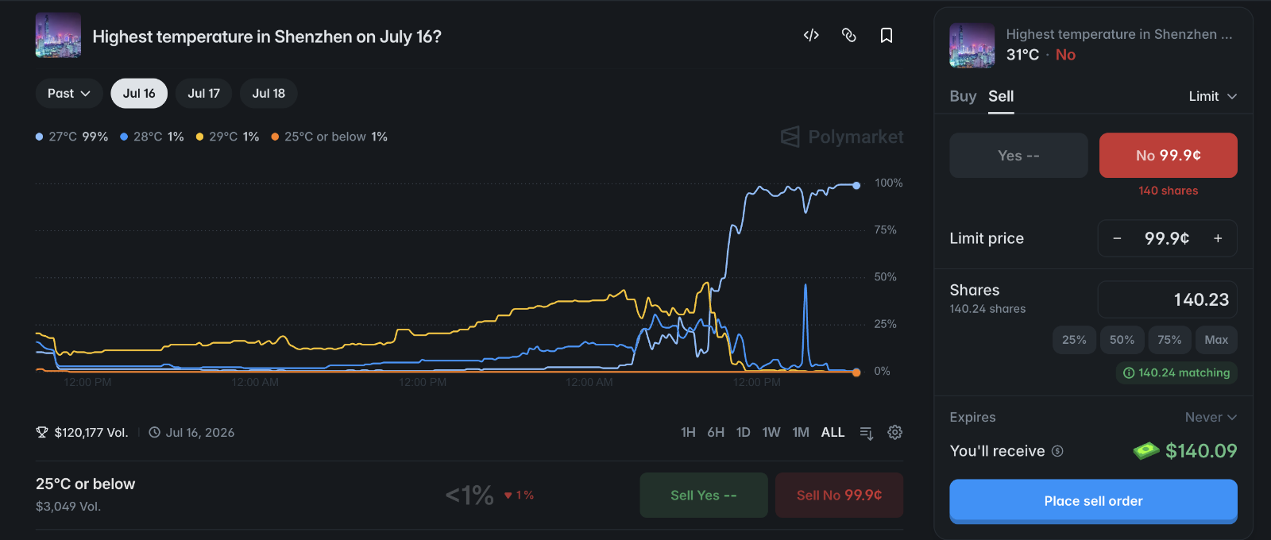Bookmark this Shenzhen temperature market
The height and width of the screenshot is (540, 1271).
pyautogui.click(x=887, y=35)
